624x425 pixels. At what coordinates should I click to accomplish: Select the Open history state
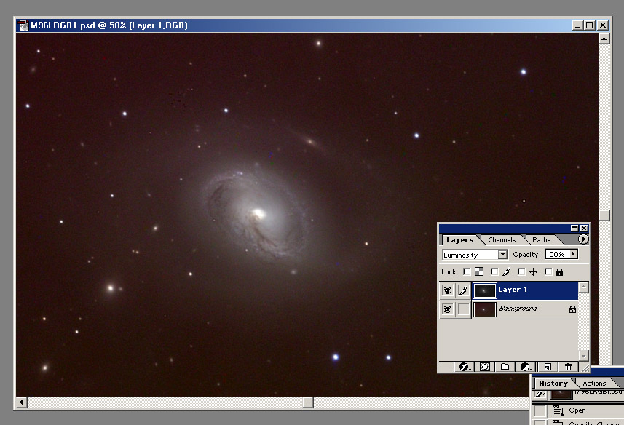coord(577,410)
